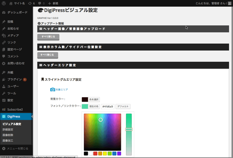Select the green palette swatch
Viewport: 233px width, 158px height.
point(110,154)
